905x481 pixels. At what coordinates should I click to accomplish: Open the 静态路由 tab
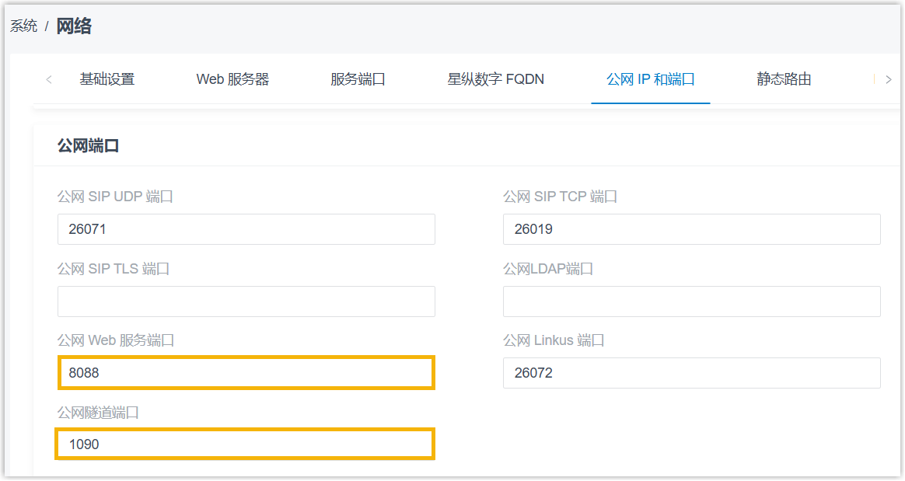(x=784, y=79)
